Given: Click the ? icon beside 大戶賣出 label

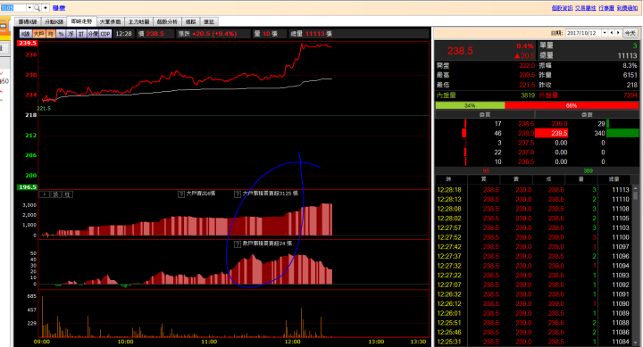Looking at the screenshot, I should point(180,194).
